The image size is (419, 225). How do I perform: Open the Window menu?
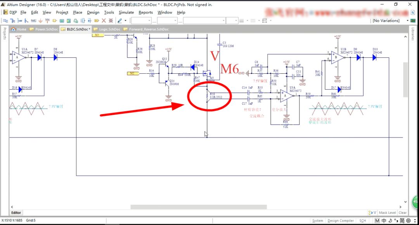(164, 12)
